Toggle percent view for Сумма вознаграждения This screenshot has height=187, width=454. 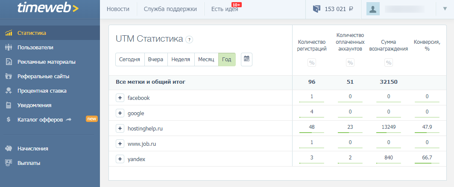(389, 63)
